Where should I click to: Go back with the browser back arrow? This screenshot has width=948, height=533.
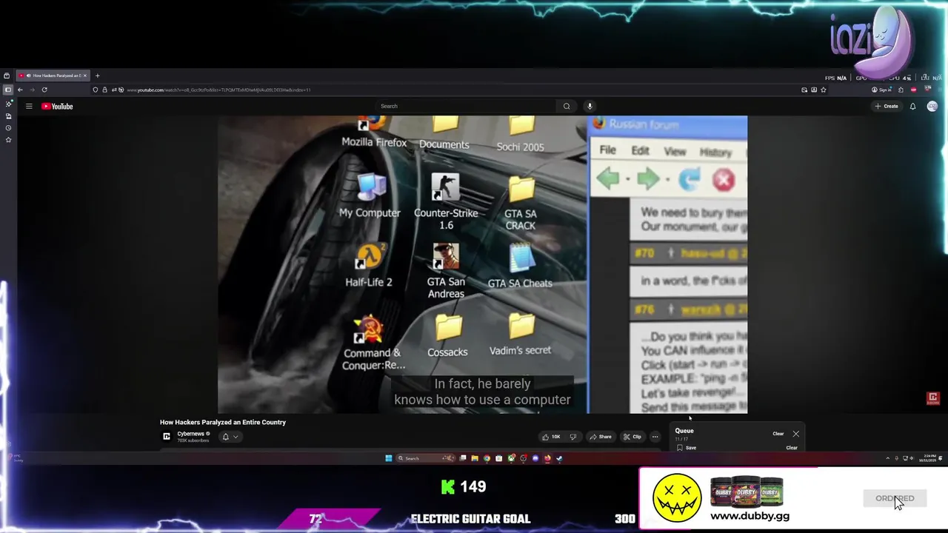pyautogui.click(x=20, y=90)
